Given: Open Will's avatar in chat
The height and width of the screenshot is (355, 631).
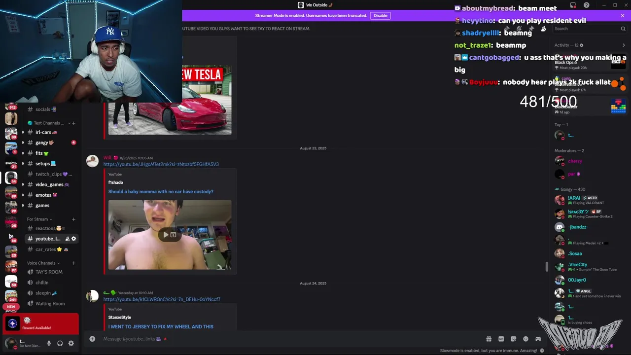Looking at the screenshot, I should click(92, 161).
